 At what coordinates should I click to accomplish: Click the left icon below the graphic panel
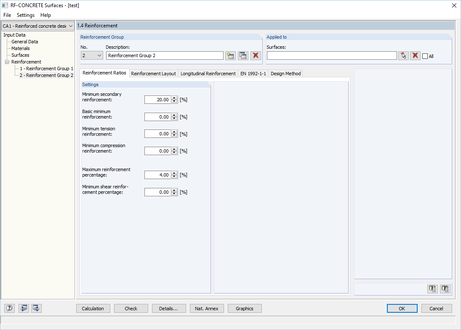coord(432,289)
